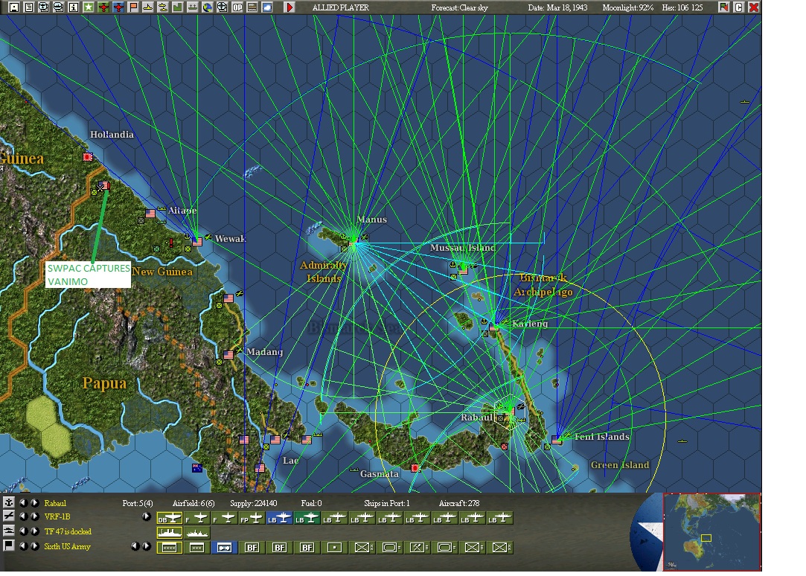Click the red plane on green icon

(103, 7)
